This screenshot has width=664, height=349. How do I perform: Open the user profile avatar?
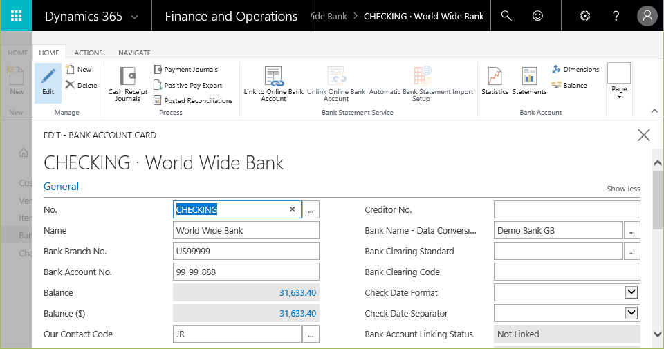pyautogui.click(x=647, y=16)
